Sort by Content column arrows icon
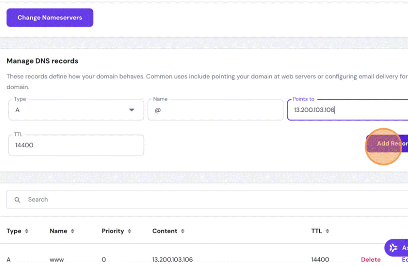Screen dimensions: 408x266 [183, 231]
